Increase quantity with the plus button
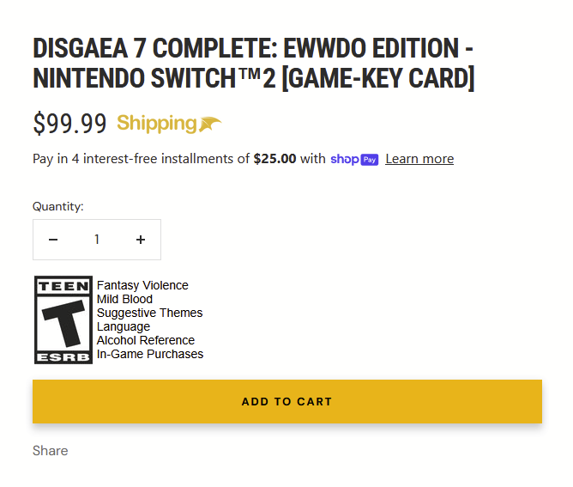 (141, 240)
